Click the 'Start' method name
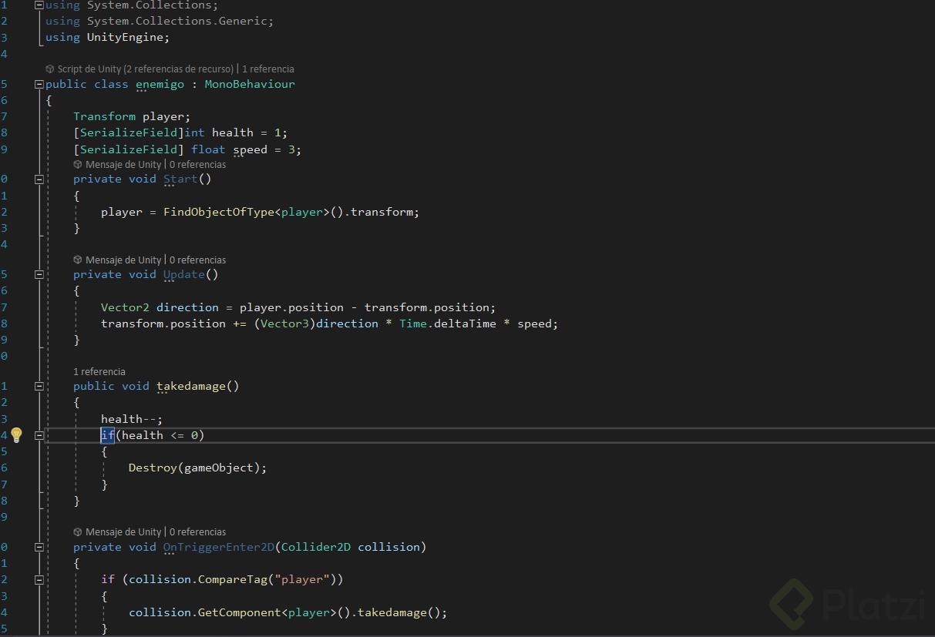The height and width of the screenshot is (637, 935). tap(180, 179)
